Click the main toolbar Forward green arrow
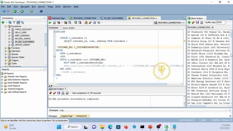Viewport: 233px width, 131px height. 22,11
